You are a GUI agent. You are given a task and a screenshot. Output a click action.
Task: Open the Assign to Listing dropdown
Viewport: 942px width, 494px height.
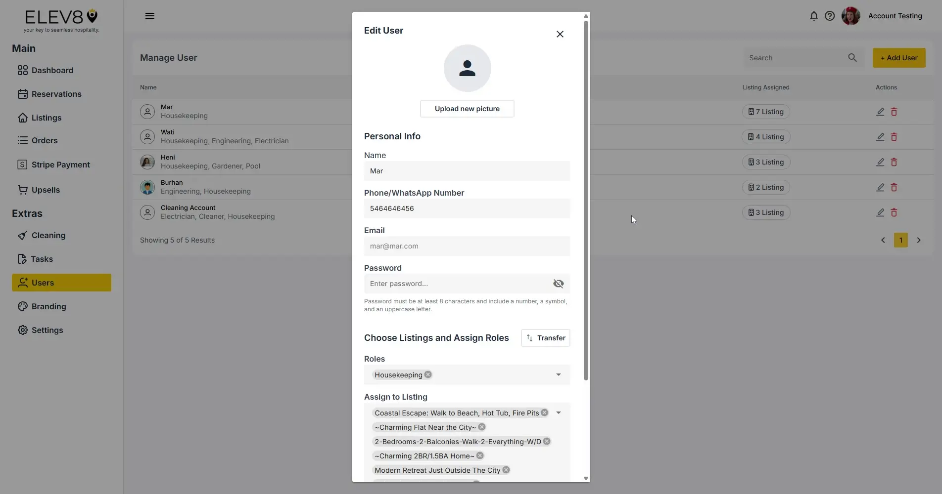pos(559,412)
